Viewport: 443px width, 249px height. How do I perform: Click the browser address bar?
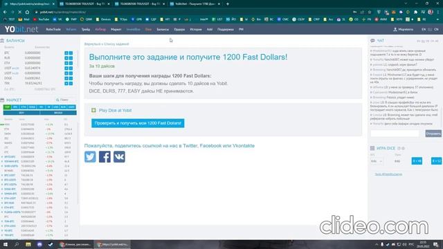coord(192,12)
